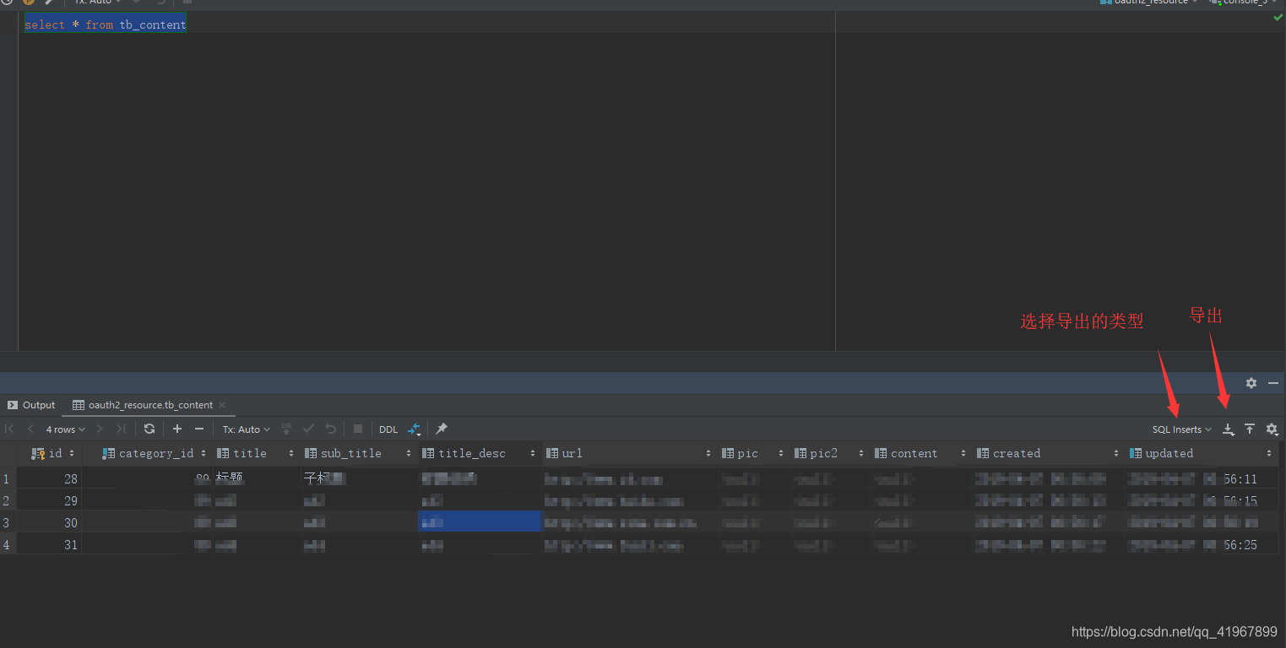
Task: Delete row with the minus icon
Action: 199,429
